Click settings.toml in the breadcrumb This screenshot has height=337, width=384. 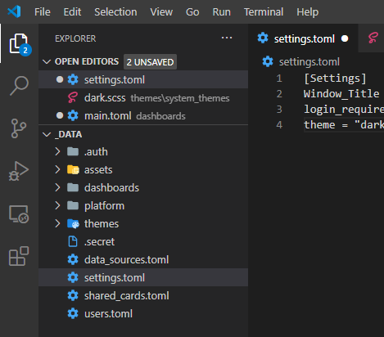point(309,62)
